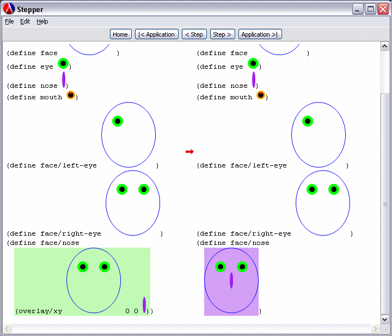This screenshot has width=392, height=336.
Task: Click right pane face/left-eye image
Action: [x=318, y=135]
